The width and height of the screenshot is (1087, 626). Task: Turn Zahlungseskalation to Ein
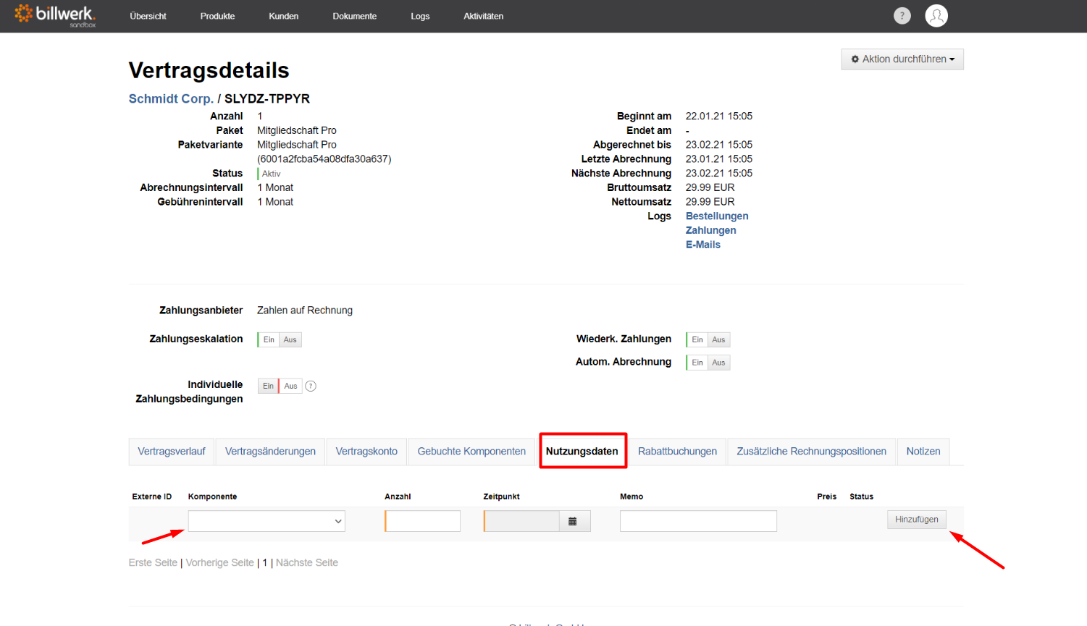pyautogui.click(x=269, y=339)
